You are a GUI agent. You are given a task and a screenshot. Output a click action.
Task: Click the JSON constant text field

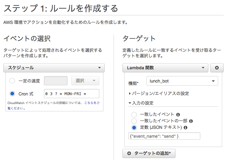click(164, 136)
